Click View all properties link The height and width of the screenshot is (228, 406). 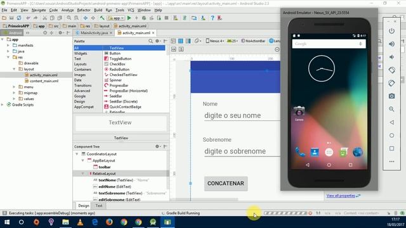pos(341,196)
